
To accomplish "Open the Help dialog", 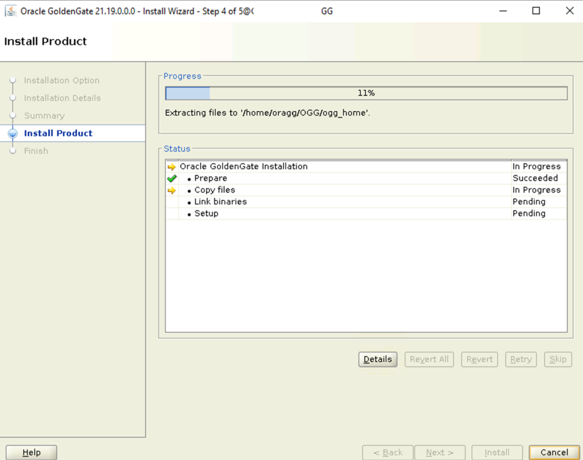I will pos(32,452).
